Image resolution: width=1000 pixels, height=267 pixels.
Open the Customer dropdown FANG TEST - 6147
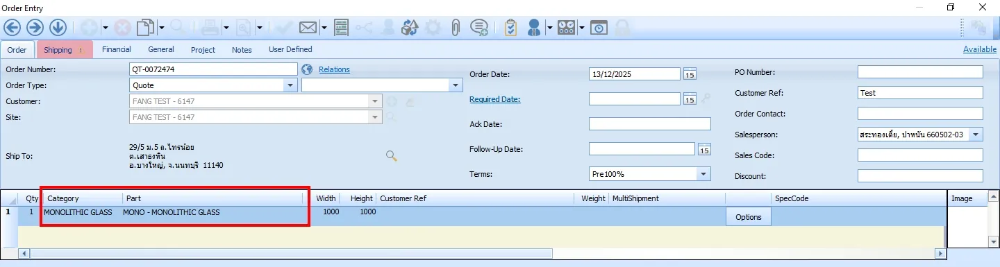click(376, 101)
